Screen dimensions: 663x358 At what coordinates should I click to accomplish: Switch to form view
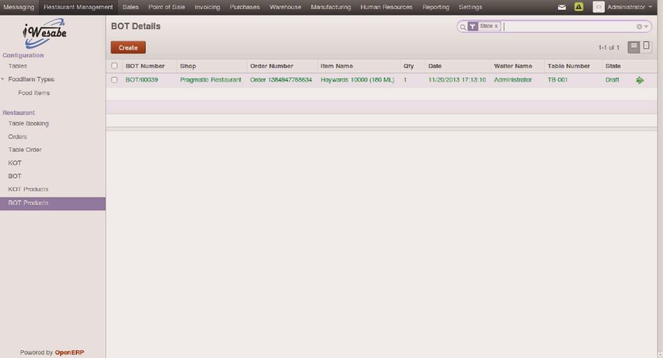coord(646,47)
